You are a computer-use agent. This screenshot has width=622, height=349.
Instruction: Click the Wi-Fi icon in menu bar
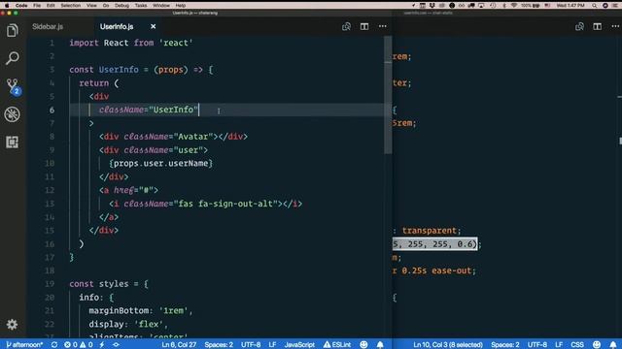(x=514, y=6)
